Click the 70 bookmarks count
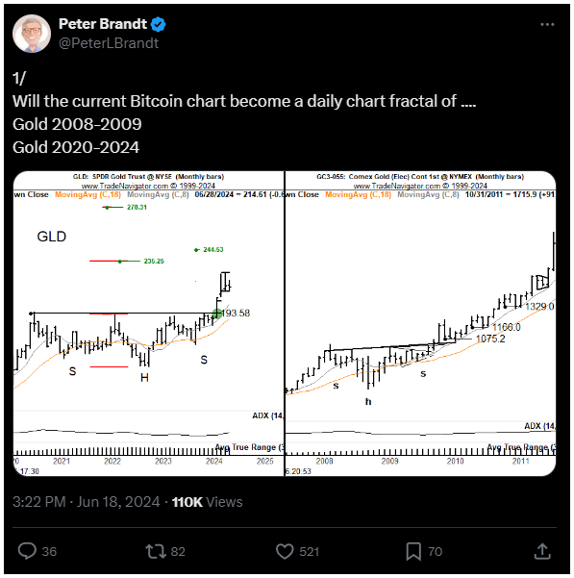574x578 pixels. (x=436, y=552)
